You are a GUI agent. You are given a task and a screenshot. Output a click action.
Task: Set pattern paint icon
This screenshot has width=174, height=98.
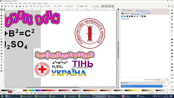pyautogui.click(x=135, y=16)
